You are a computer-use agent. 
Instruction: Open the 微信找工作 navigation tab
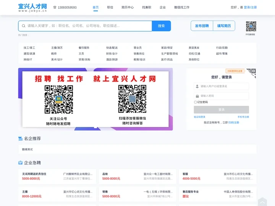[182, 7]
